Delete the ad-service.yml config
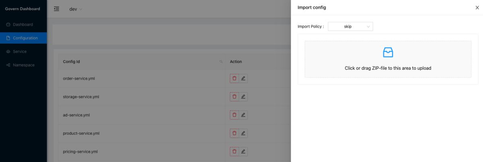This screenshot has height=162, width=483. click(x=234, y=115)
